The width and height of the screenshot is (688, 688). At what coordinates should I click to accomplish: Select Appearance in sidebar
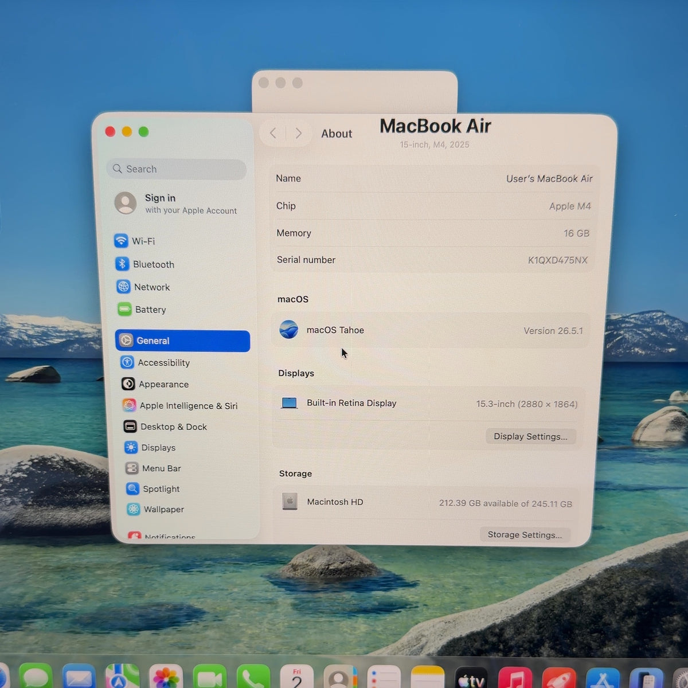click(155, 384)
